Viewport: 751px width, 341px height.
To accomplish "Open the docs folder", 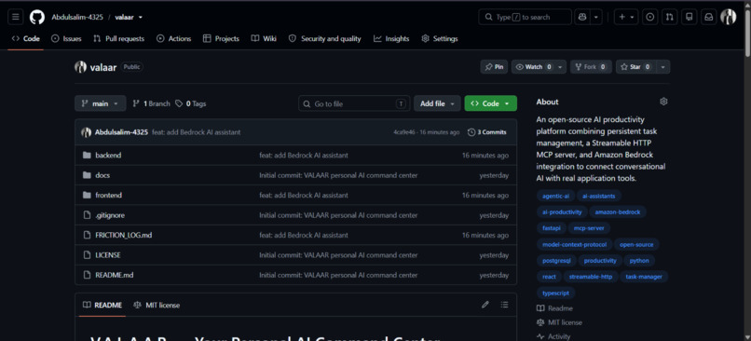I will (102, 175).
